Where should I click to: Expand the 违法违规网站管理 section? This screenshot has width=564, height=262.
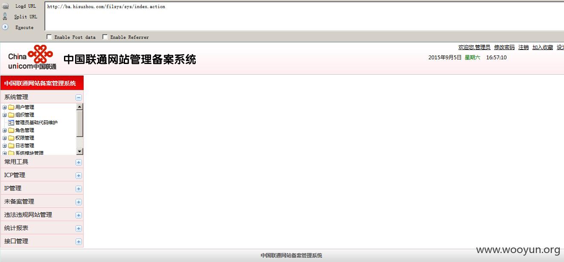point(78,215)
